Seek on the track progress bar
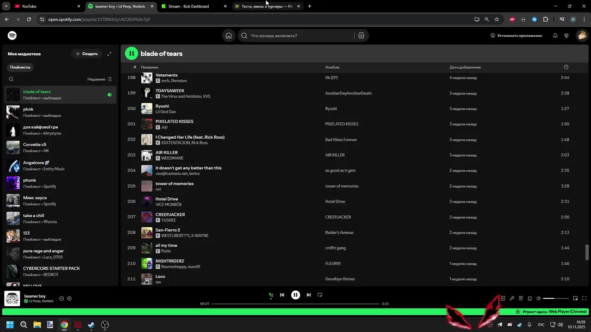The width and height of the screenshot is (591, 332). pos(295,304)
